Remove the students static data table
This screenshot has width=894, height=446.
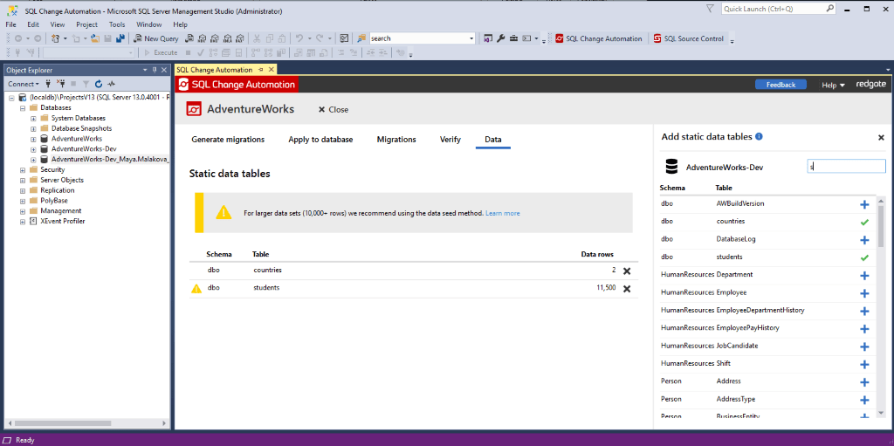[x=627, y=289]
